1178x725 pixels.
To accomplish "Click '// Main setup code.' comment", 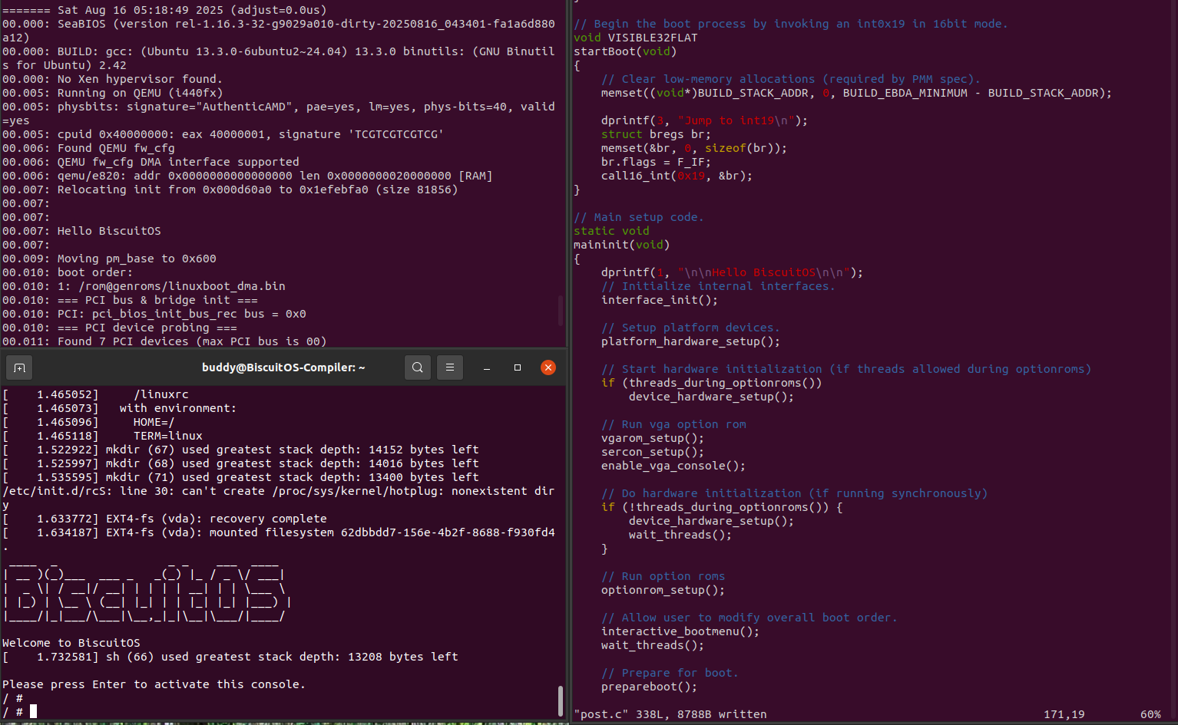I will click(x=639, y=217).
